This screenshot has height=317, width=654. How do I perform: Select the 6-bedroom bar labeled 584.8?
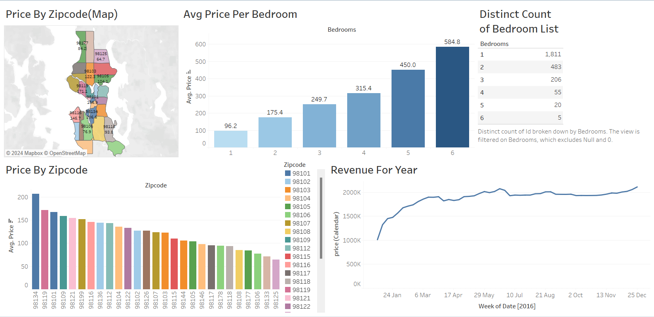coord(452,97)
